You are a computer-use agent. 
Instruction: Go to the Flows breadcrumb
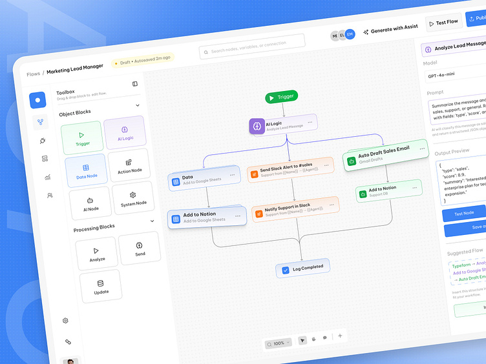tap(33, 74)
